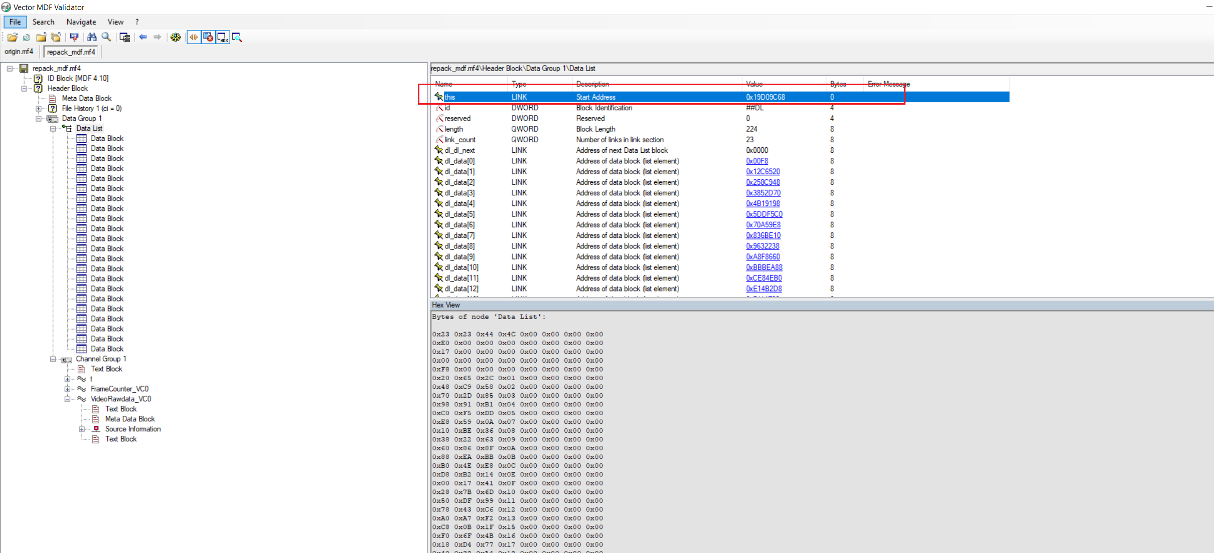Click the magnifying glass search icon
1214x553 pixels.
tap(106, 37)
